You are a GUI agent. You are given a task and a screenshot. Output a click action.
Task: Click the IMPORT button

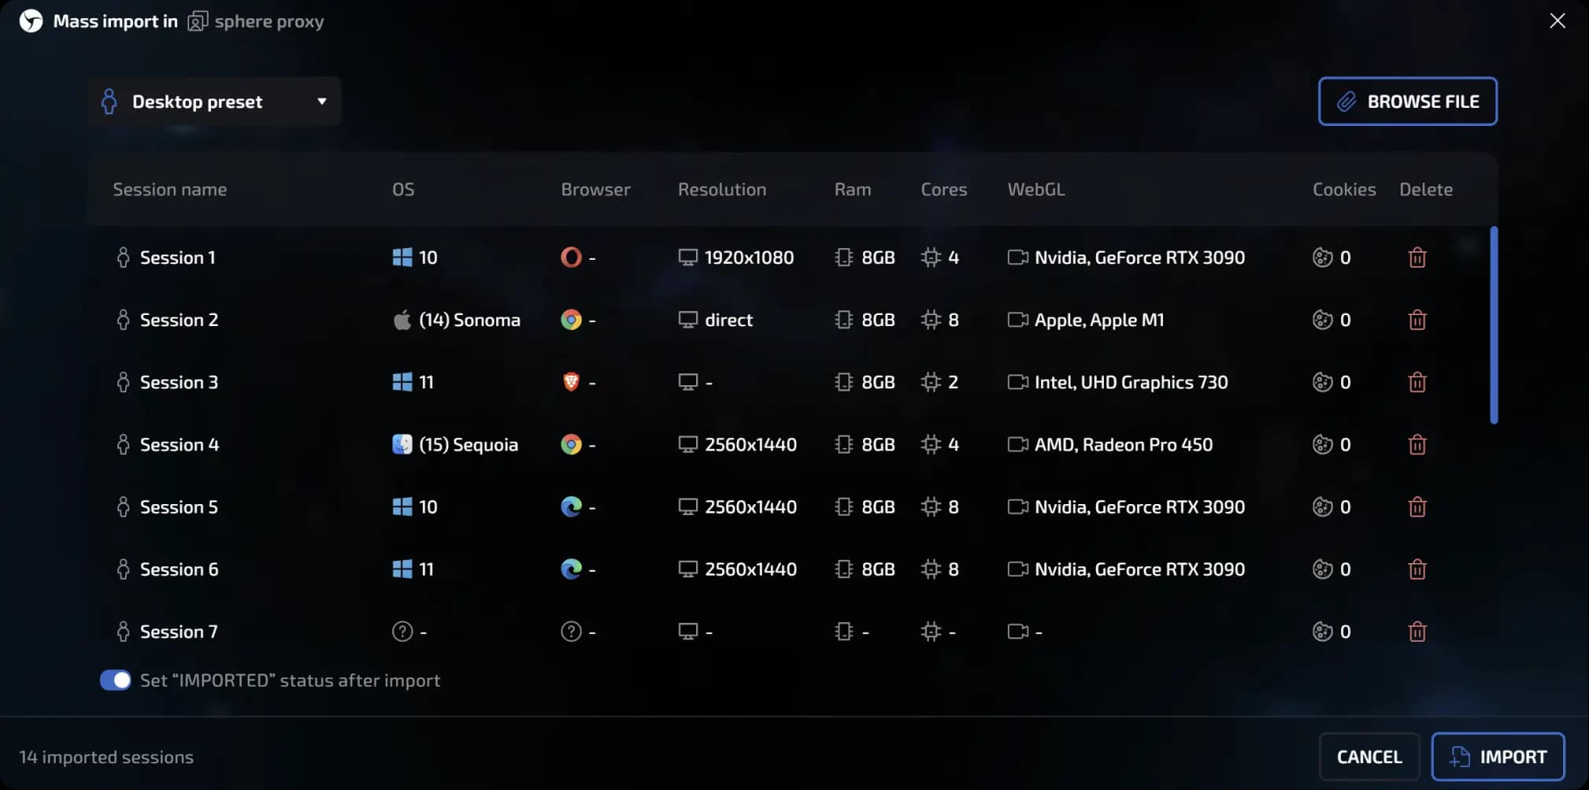click(1497, 757)
